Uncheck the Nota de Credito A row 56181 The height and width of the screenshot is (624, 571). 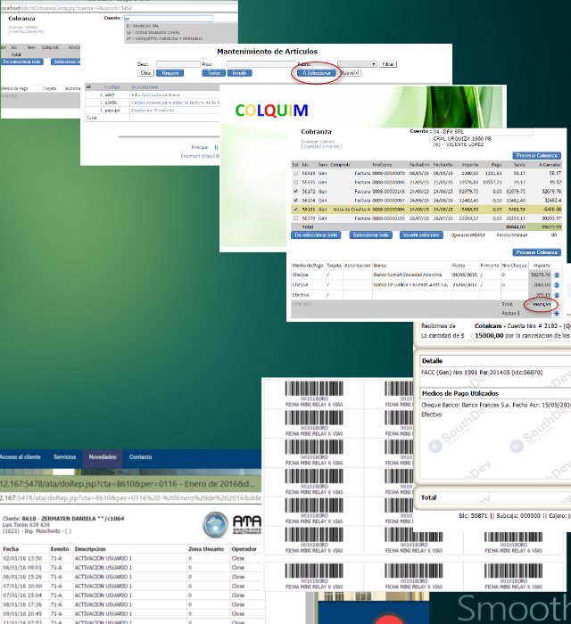(x=295, y=209)
